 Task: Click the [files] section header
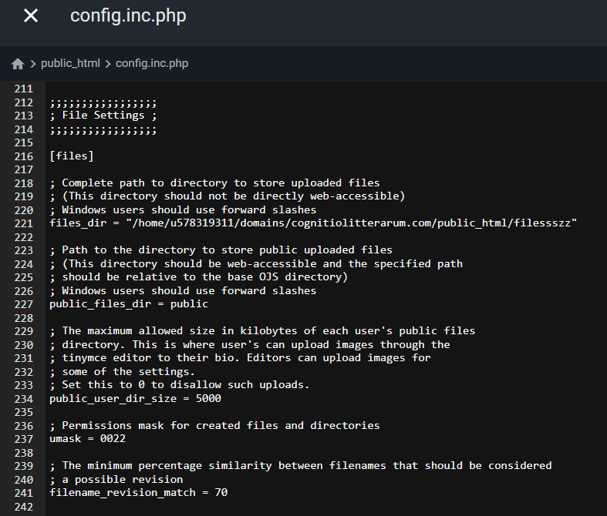click(x=72, y=156)
